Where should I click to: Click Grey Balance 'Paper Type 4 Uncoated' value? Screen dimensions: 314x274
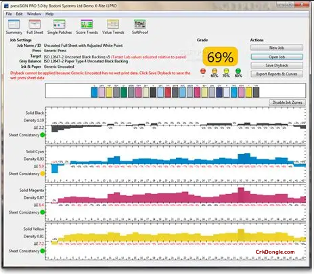(x=86, y=61)
